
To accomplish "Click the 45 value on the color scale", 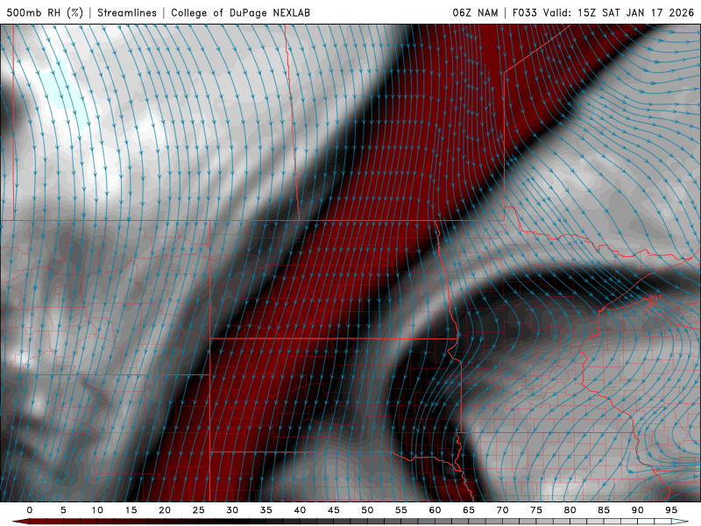I will (334, 510).
